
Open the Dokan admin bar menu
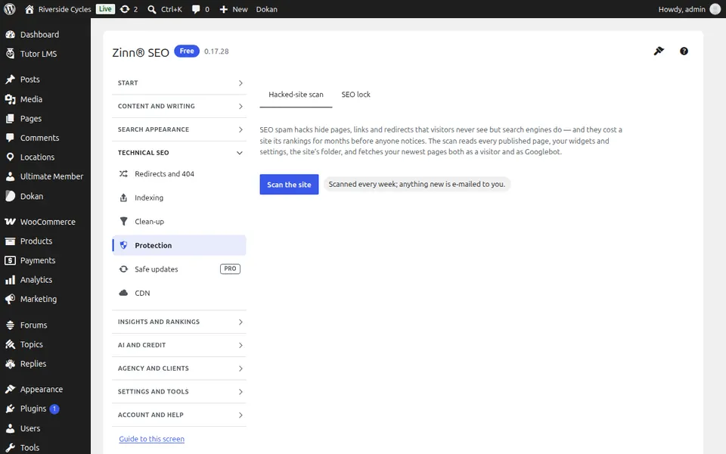tap(267, 9)
